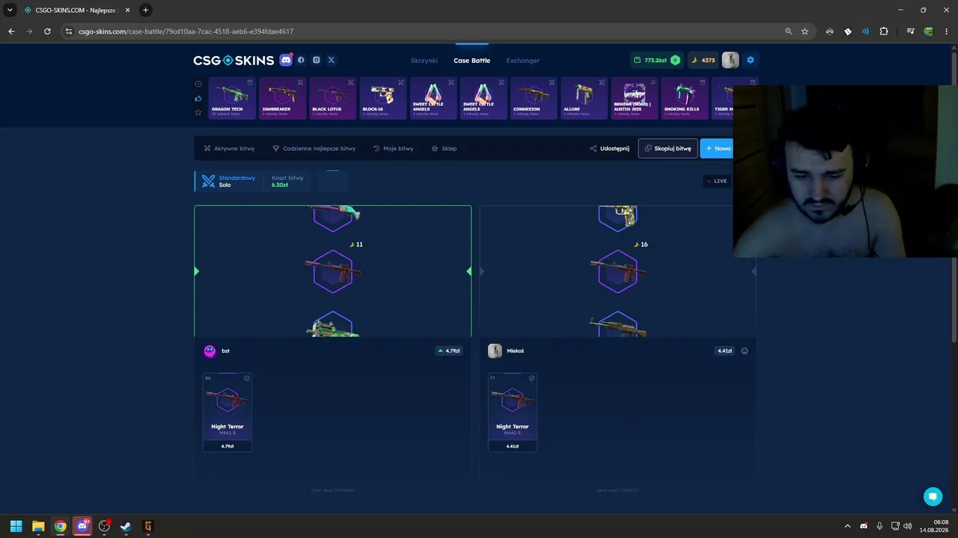958x538 pixels.
Task: Select the Allure drop card
Action: [584, 98]
